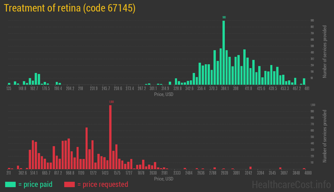
Task: Click the 384.1 x-axis tick label
Action: tap(225, 88)
